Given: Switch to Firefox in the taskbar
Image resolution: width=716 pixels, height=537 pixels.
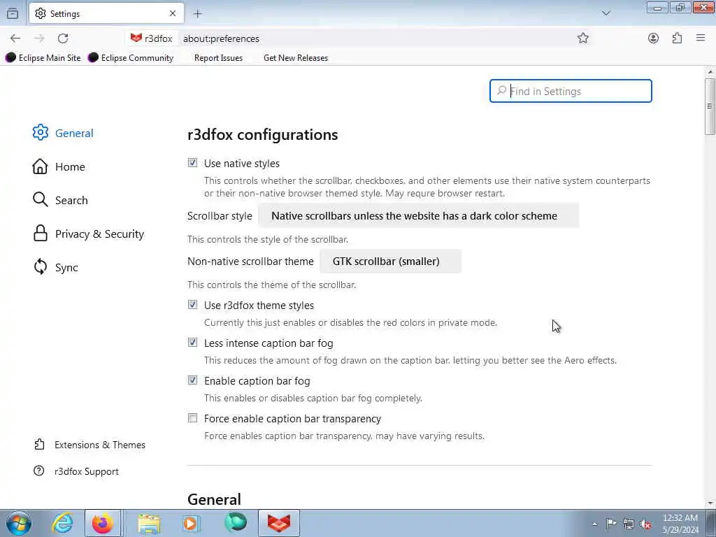Looking at the screenshot, I should pos(103,523).
